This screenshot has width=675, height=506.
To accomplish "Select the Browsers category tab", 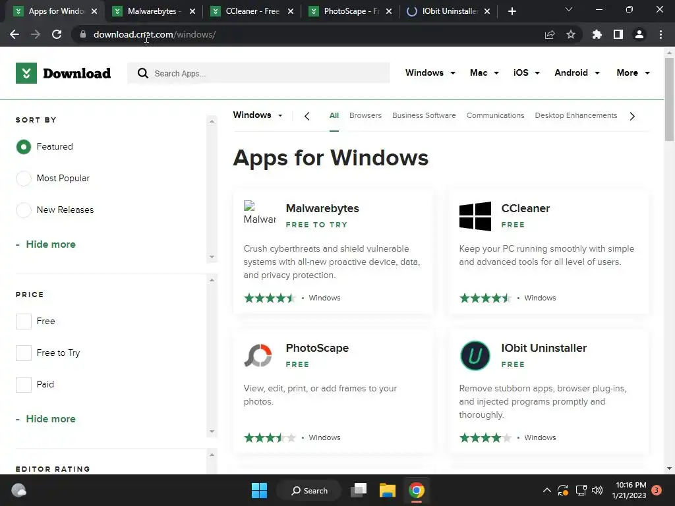I will coord(365,115).
